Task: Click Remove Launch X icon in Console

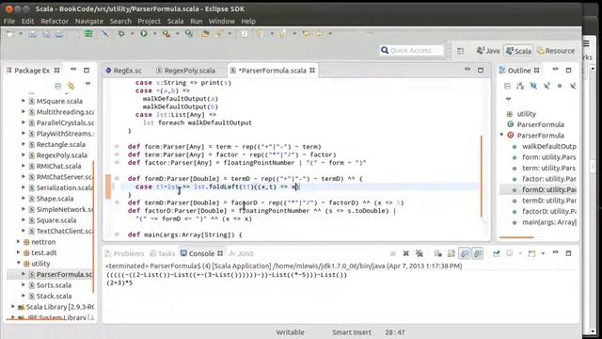Action: (x=405, y=253)
